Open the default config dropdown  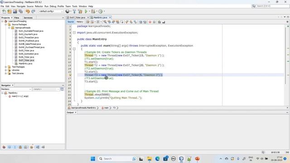pyautogui.click(x=51, y=11)
